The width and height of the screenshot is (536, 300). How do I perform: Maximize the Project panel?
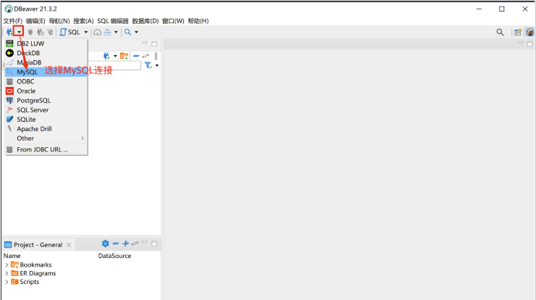click(154, 243)
